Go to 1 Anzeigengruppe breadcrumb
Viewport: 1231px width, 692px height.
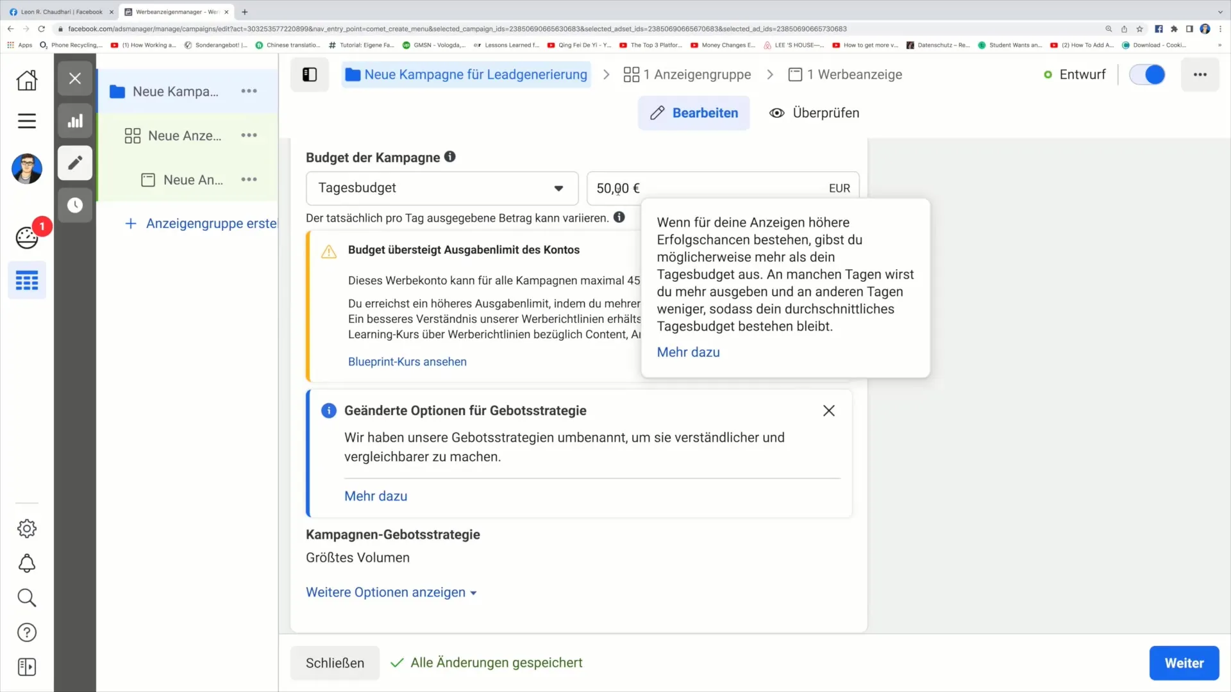687,74
